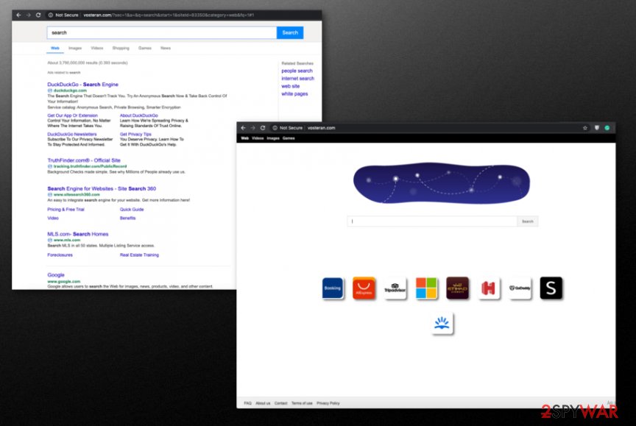The height and width of the screenshot is (426, 636).
Task: Click Not Secure info icon in homepage window
Action: click(x=275, y=128)
